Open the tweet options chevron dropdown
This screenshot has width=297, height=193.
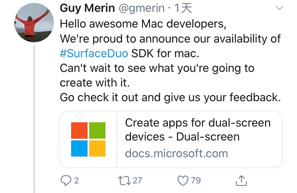point(279,9)
